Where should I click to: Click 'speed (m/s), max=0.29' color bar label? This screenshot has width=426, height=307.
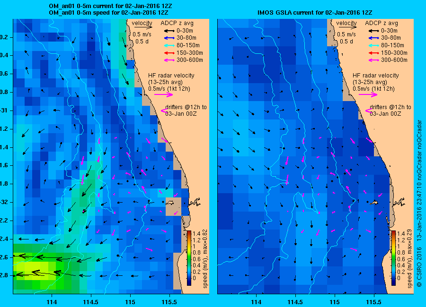(409, 259)
